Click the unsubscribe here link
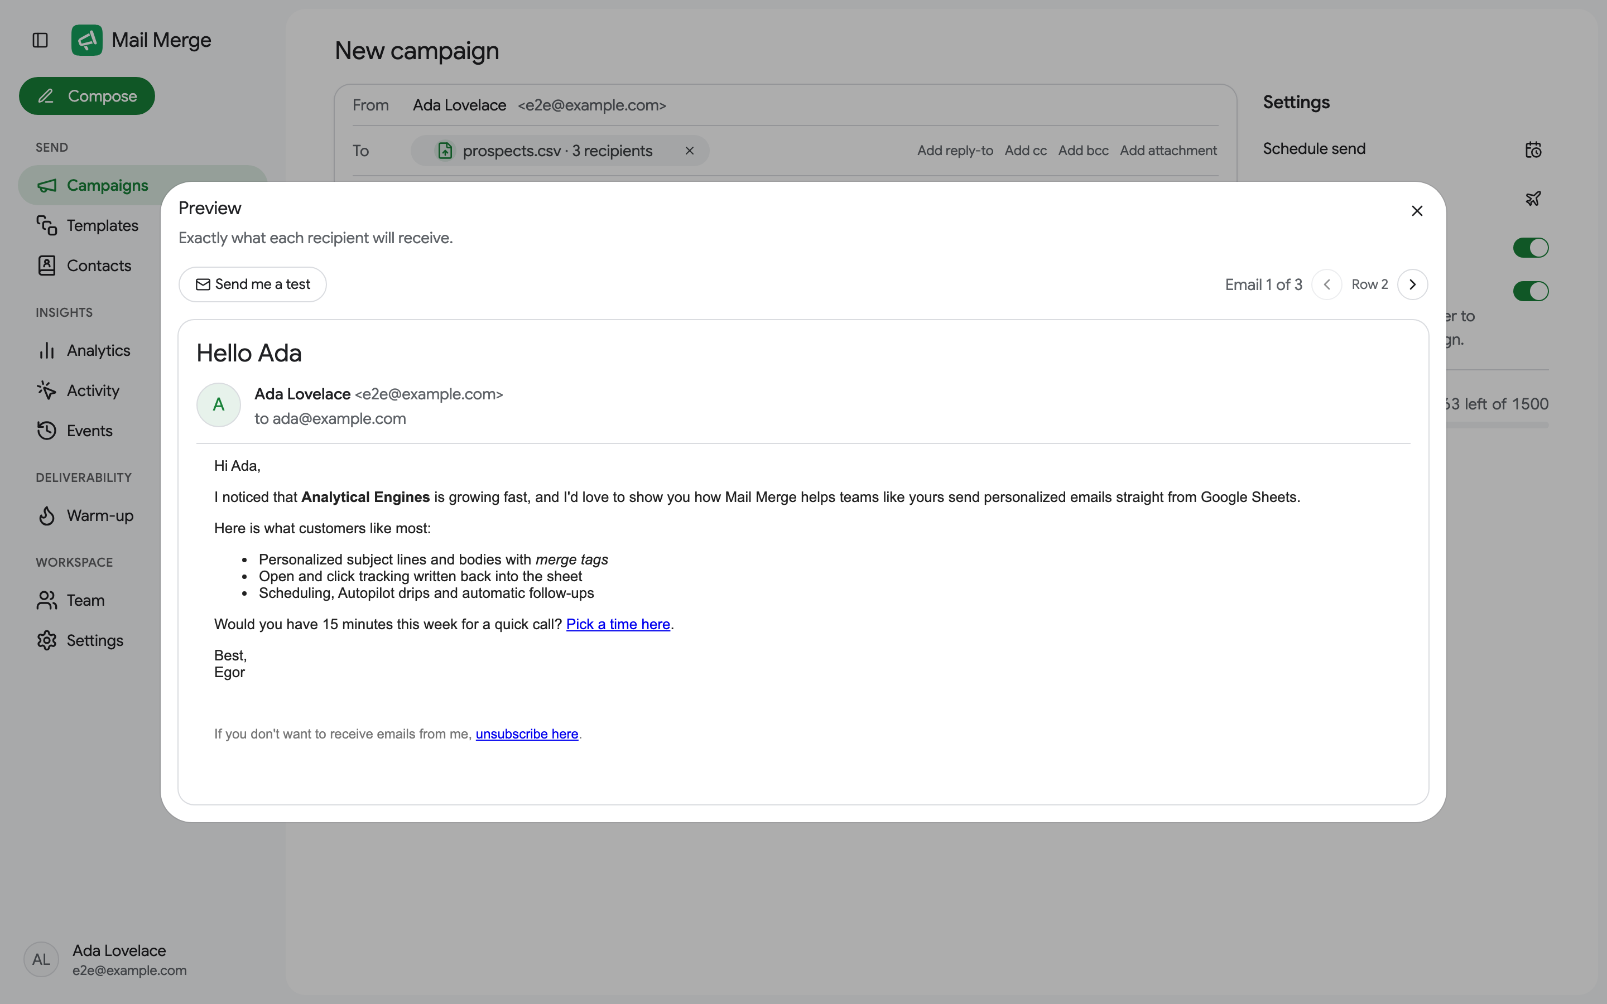Viewport: 1607px width, 1004px height. [527, 733]
